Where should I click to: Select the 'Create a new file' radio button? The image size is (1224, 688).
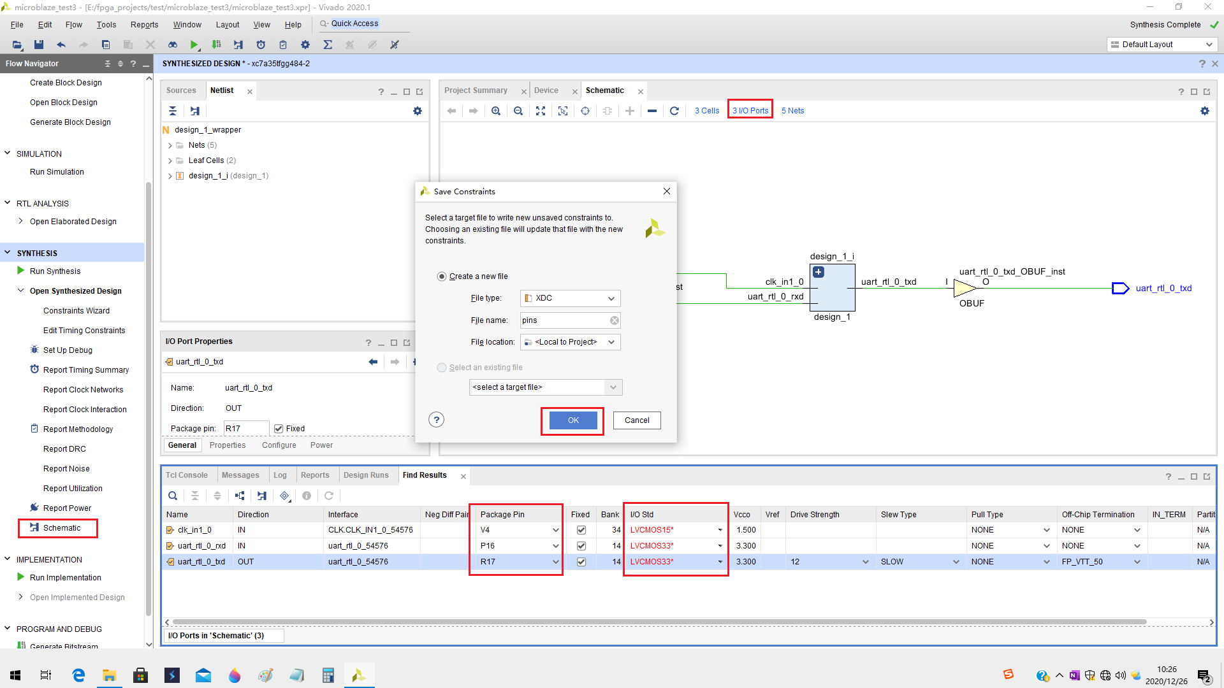click(442, 276)
